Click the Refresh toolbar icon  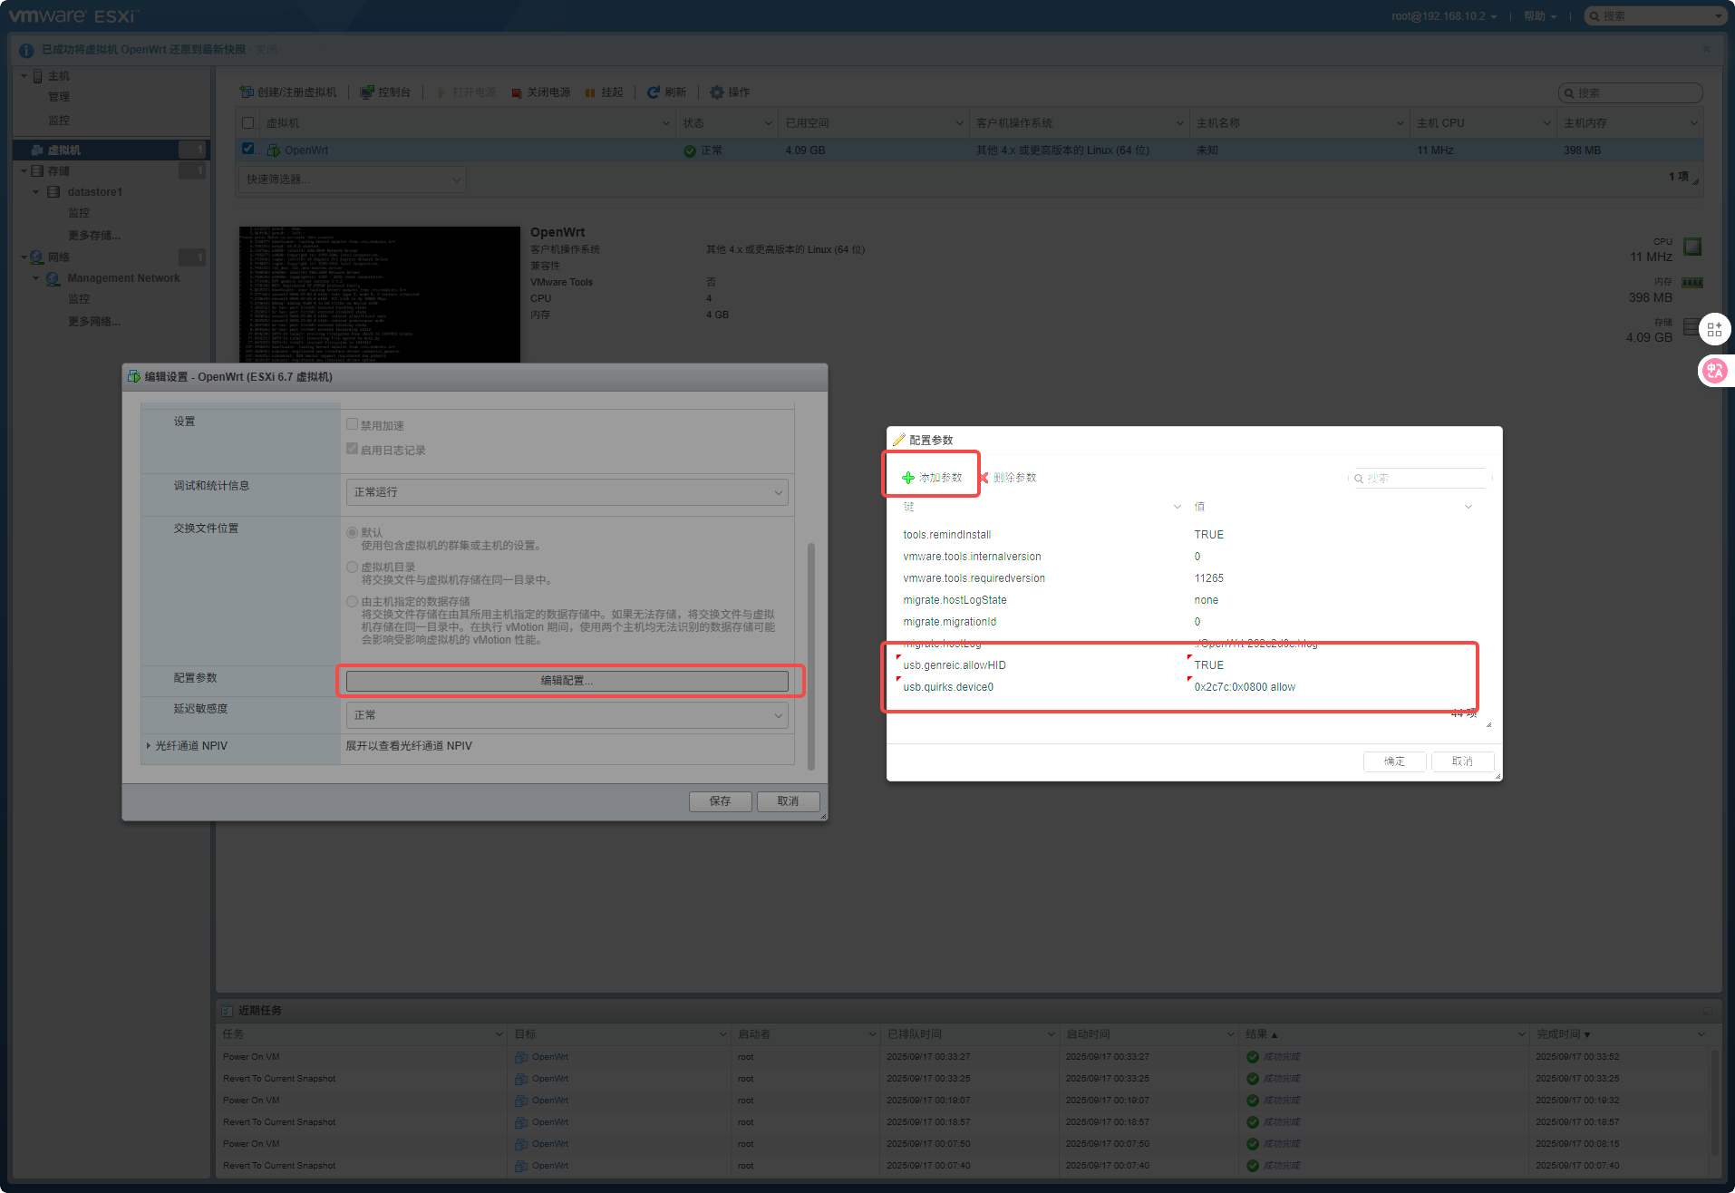(x=653, y=92)
